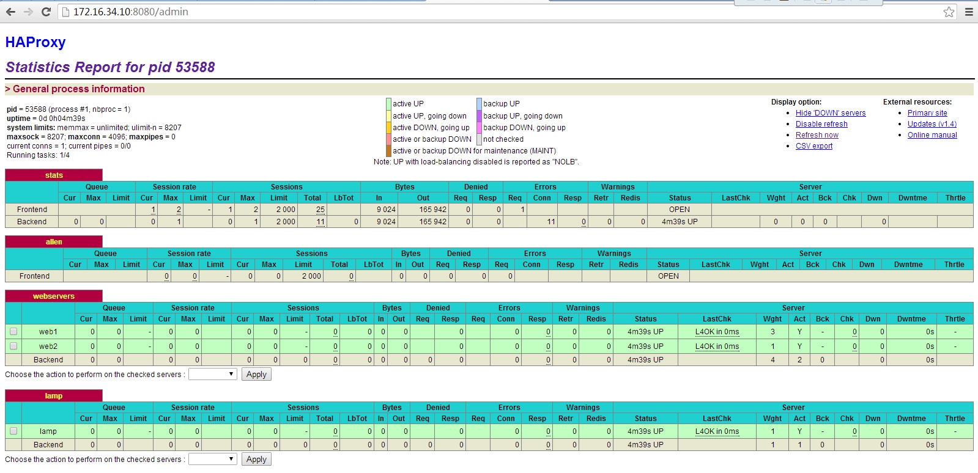Viewport: 978px width, 473px height.
Task: Click the stats Frontend sessions total 25
Action: pos(320,210)
